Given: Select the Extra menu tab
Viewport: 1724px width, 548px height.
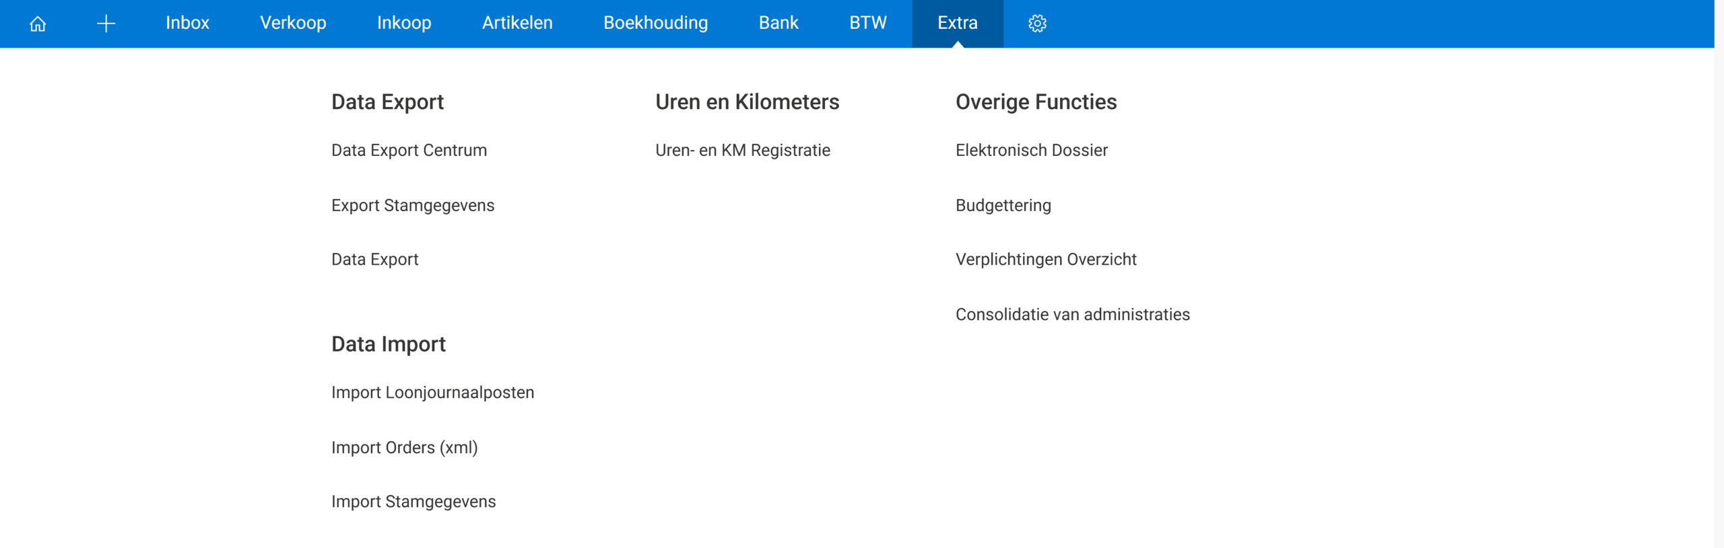Looking at the screenshot, I should click(x=958, y=23).
